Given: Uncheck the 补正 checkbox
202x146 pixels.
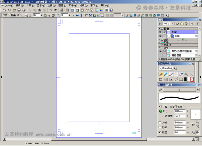Looking at the screenshot, I should click(x=160, y=132).
